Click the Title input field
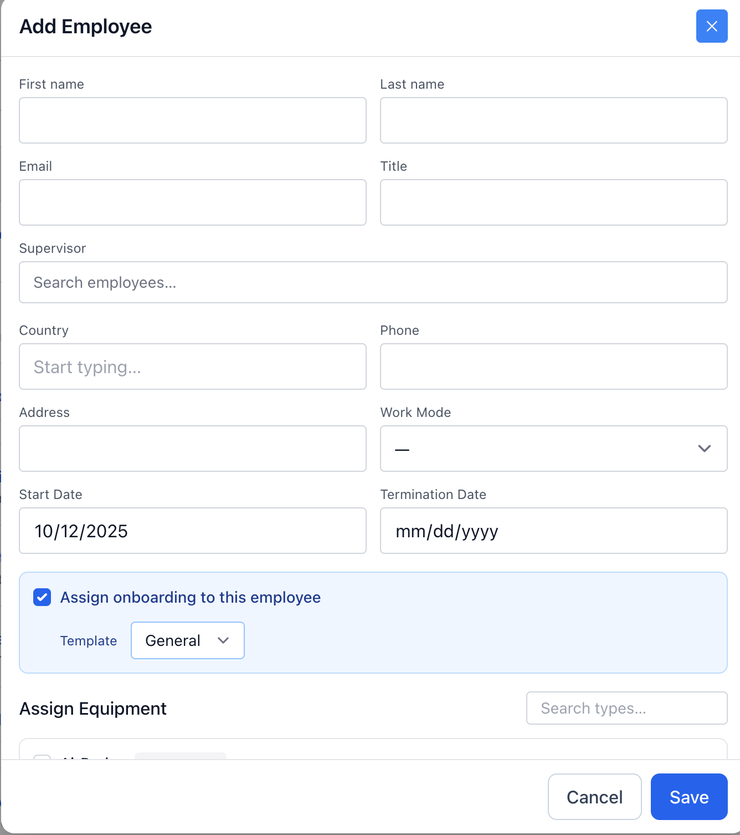 click(553, 202)
